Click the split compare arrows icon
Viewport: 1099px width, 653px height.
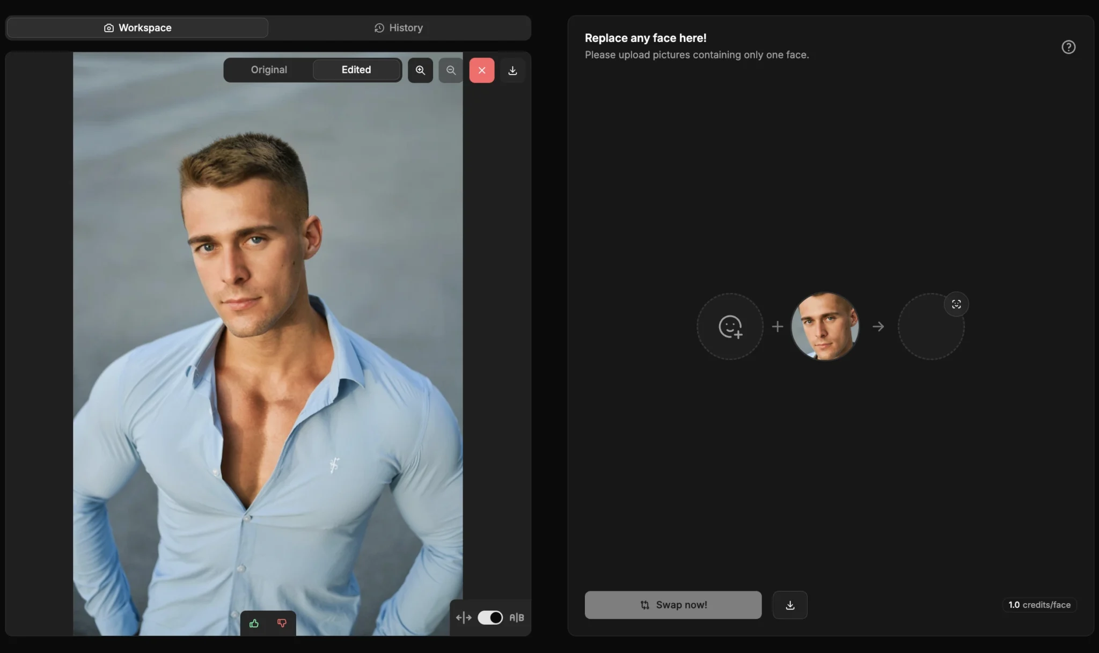tap(464, 618)
